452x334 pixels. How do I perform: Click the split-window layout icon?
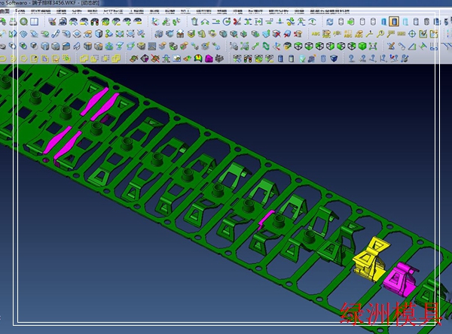pyautogui.click(x=35, y=22)
